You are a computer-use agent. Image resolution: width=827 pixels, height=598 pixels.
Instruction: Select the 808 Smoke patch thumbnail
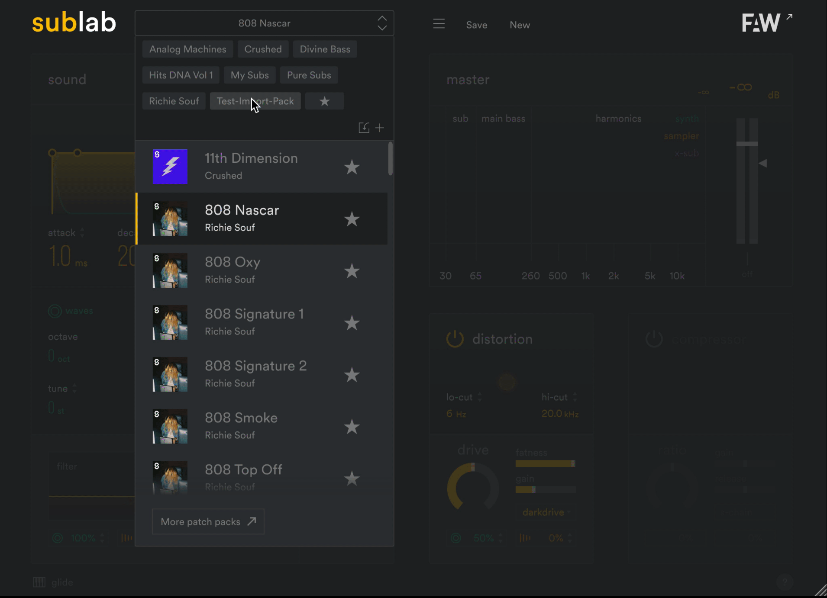170,427
